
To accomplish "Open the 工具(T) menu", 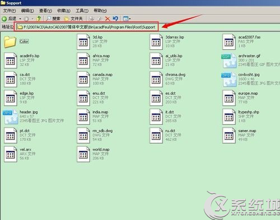I will coord(82,11).
